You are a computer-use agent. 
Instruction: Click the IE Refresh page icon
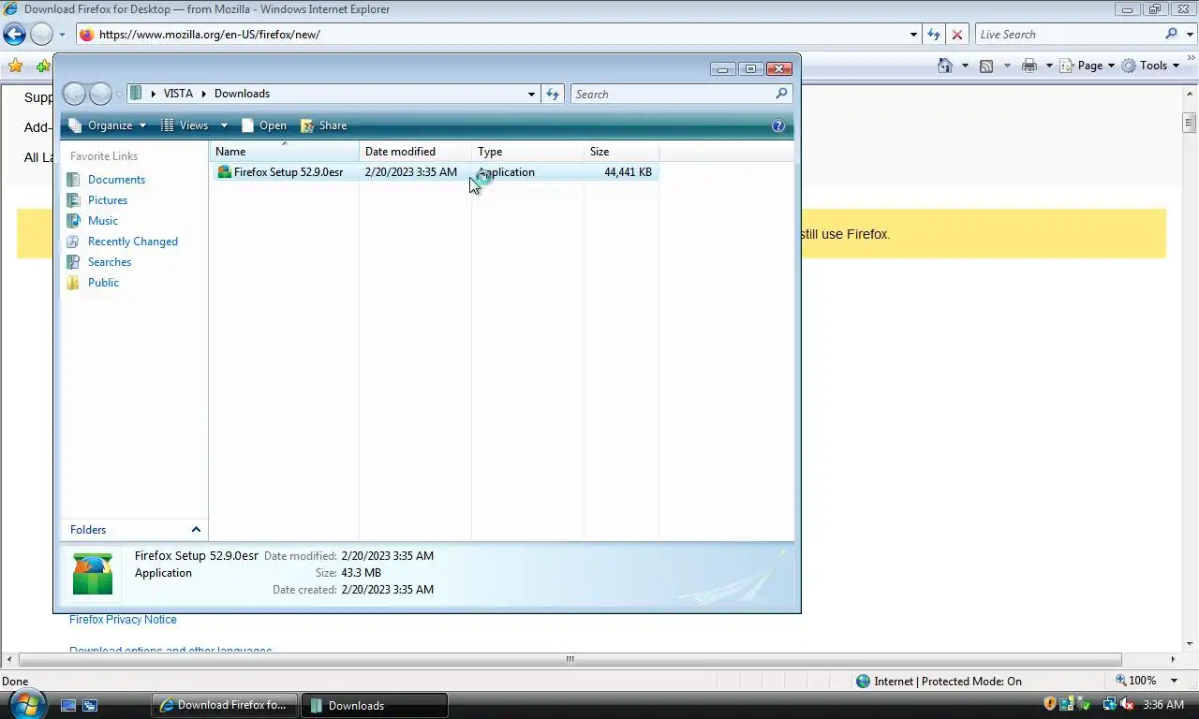pyautogui.click(x=934, y=35)
